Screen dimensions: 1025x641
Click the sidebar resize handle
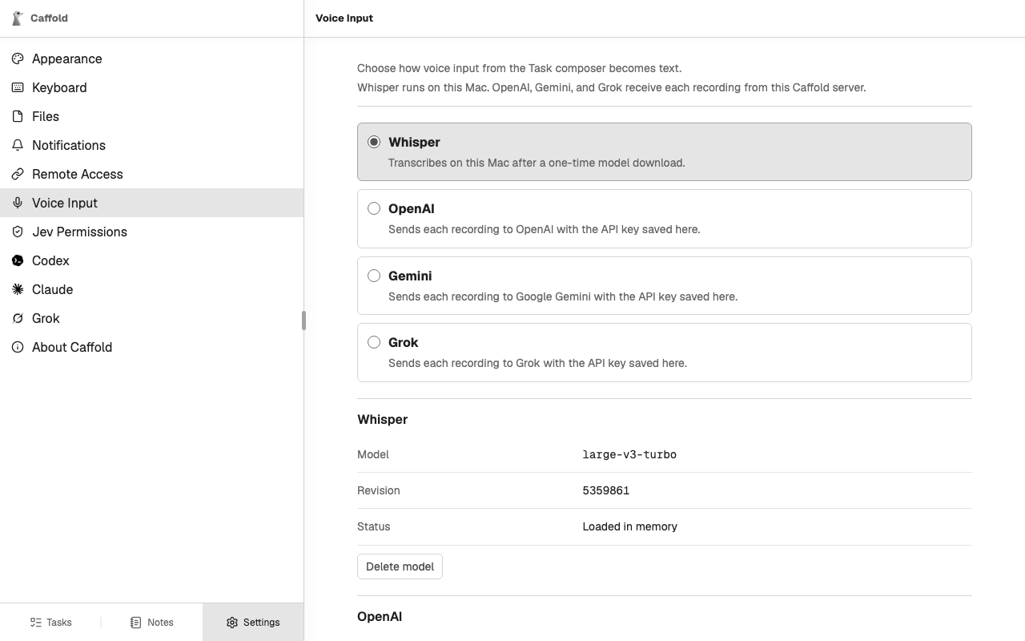tap(303, 320)
